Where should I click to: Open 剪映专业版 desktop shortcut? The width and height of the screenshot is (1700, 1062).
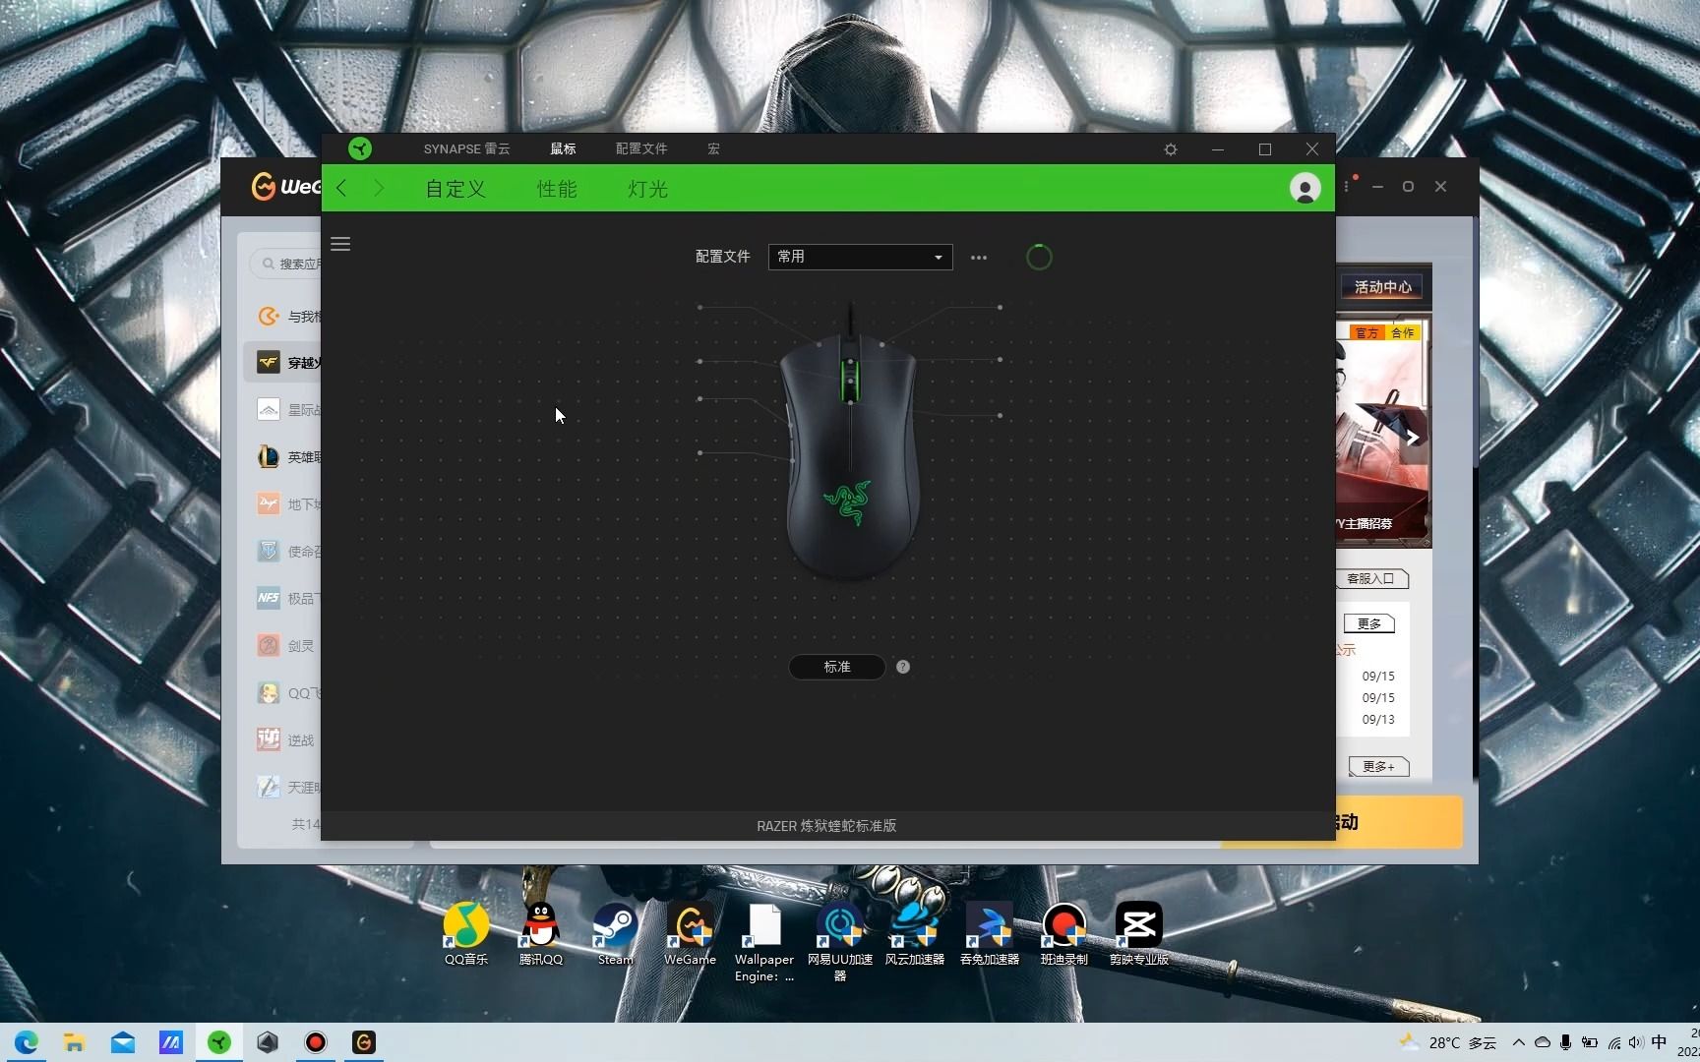(1139, 934)
